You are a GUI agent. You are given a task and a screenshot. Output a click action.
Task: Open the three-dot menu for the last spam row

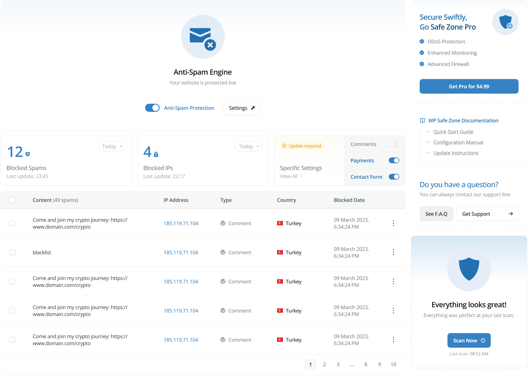pos(393,340)
